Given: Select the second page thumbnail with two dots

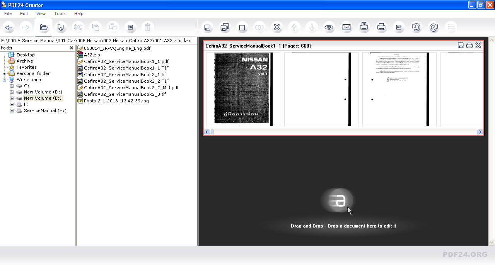Looking at the screenshot, I should tap(321, 89).
